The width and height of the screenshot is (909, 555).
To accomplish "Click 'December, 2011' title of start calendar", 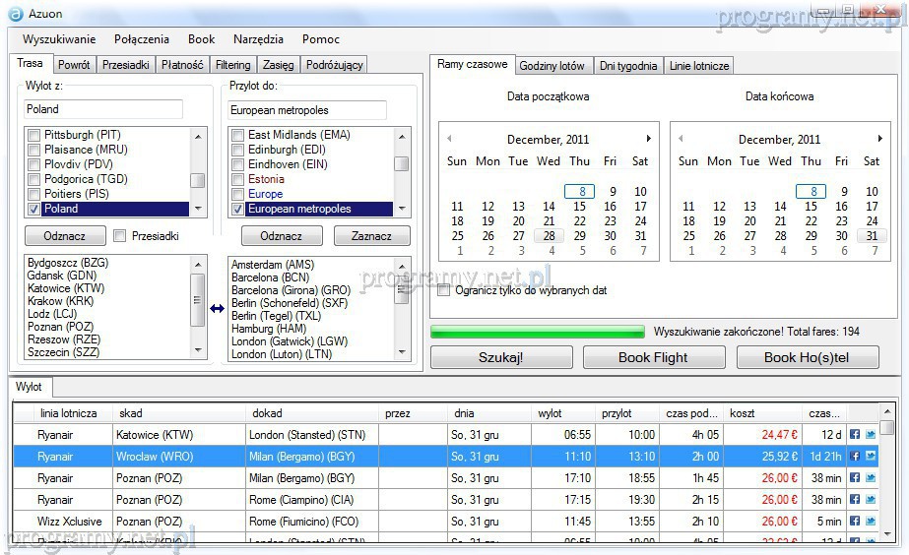I will [x=549, y=140].
